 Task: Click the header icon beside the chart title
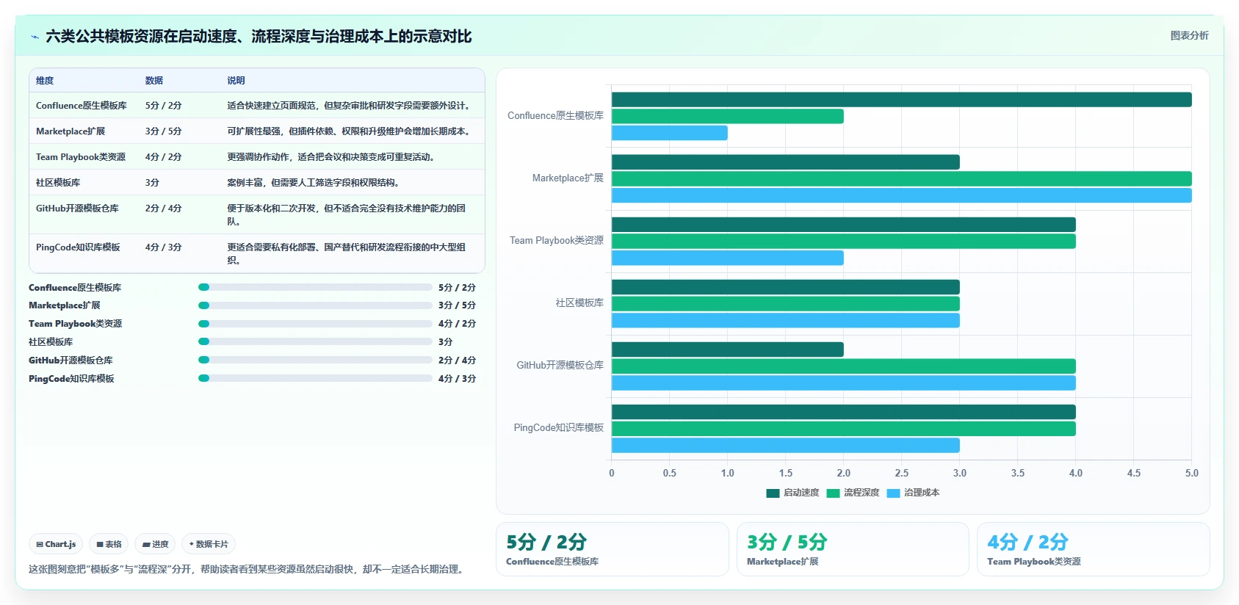click(35, 37)
